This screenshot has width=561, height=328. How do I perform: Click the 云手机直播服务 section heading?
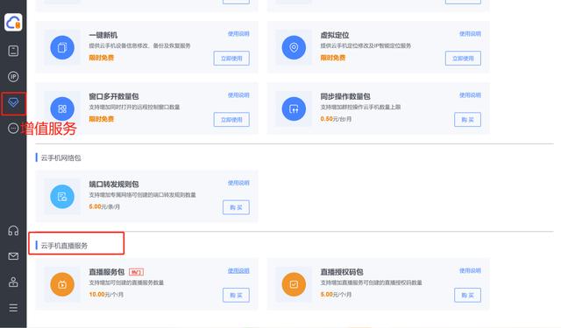pyautogui.click(x=64, y=246)
